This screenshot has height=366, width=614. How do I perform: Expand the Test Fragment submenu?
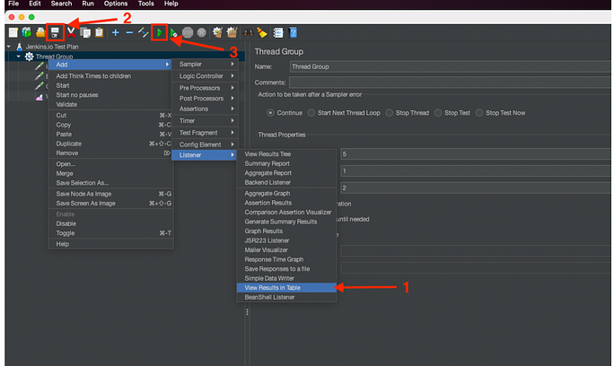pos(204,133)
